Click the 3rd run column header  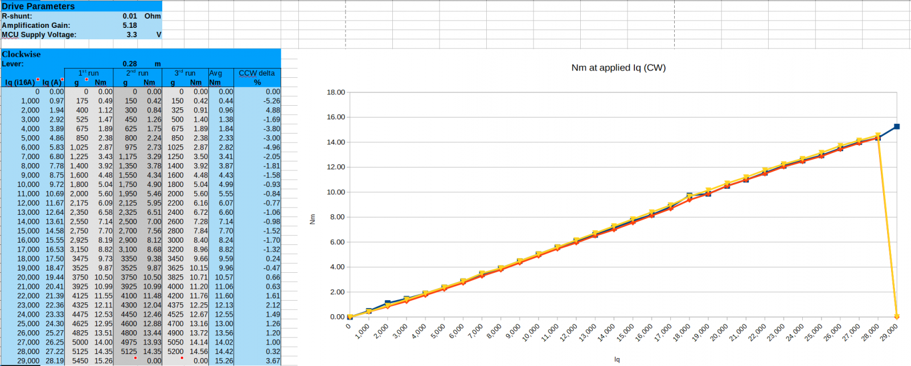[184, 73]
